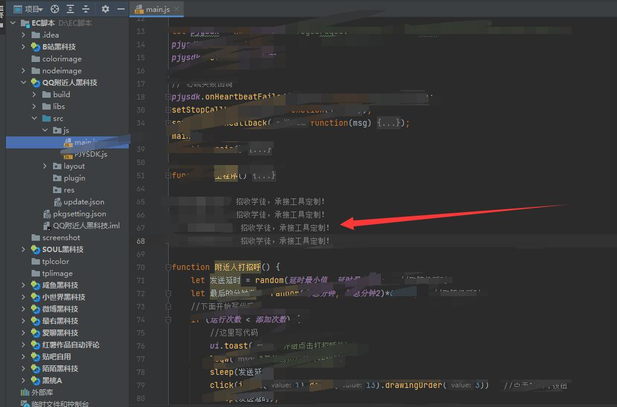Click the pkgsetting.json file icon

click(47, 214)
